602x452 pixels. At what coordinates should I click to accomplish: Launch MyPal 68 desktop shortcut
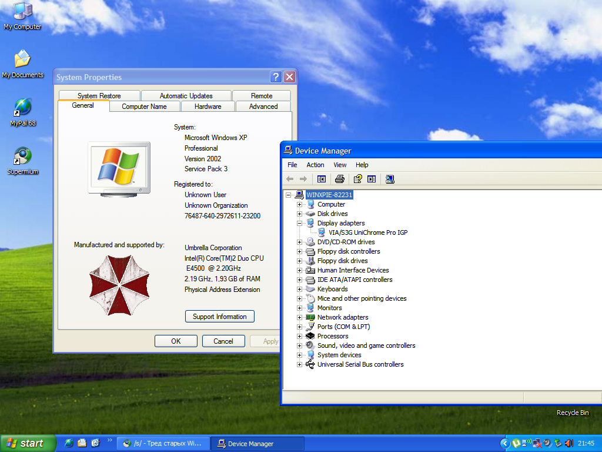pos(23,112)
